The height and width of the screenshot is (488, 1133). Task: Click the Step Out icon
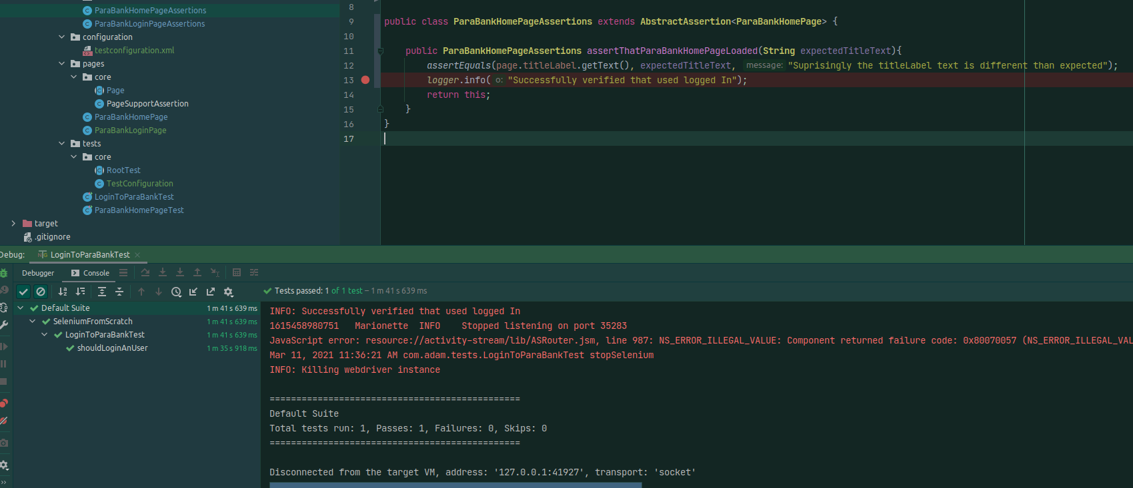click(x=197, y=272)
